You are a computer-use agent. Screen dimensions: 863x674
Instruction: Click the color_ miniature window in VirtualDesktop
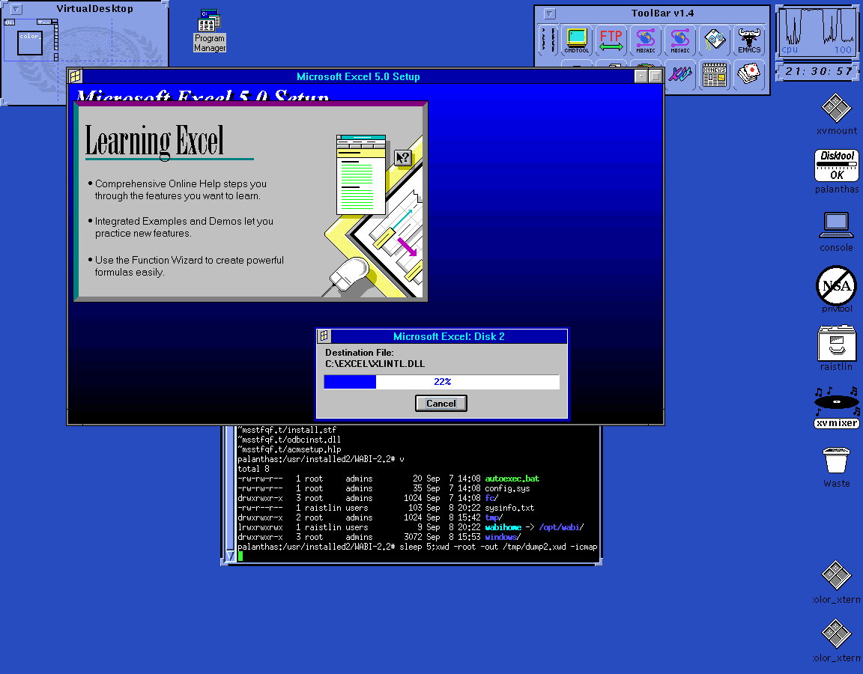[30, 43]
